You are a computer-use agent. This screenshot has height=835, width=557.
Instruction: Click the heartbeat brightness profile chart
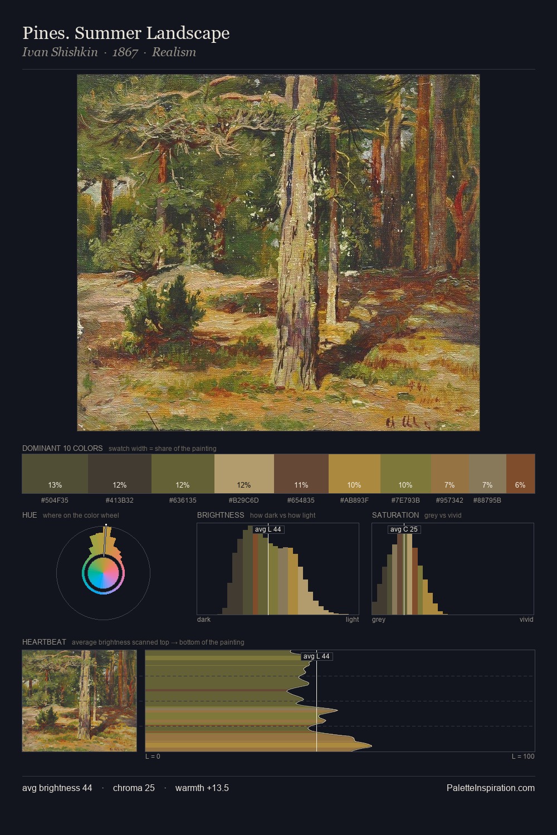coord(340,701)
